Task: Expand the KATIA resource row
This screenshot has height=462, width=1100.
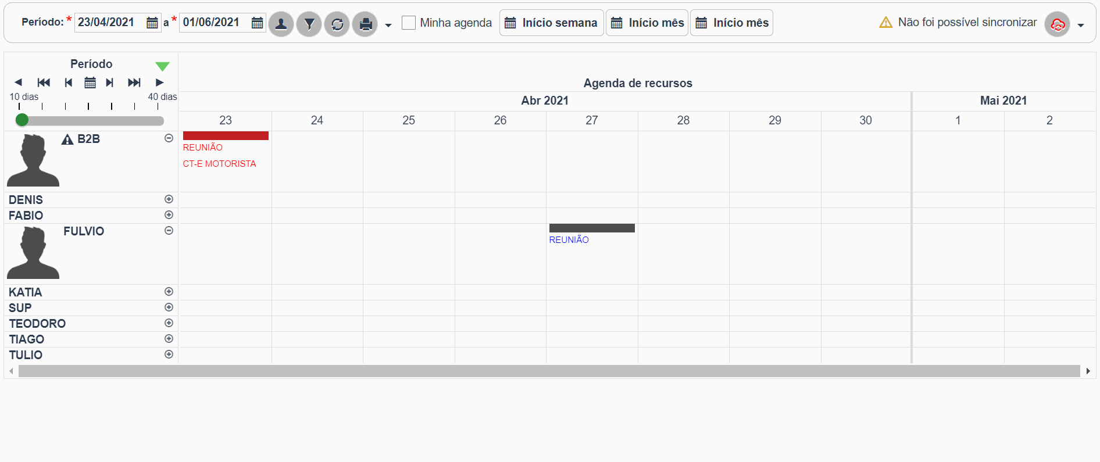Action: click(169, 292)
